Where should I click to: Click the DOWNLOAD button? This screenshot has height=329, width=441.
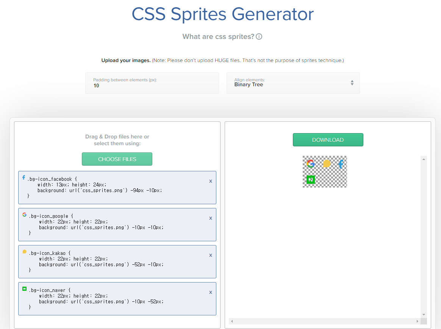(x=328, y=140)
